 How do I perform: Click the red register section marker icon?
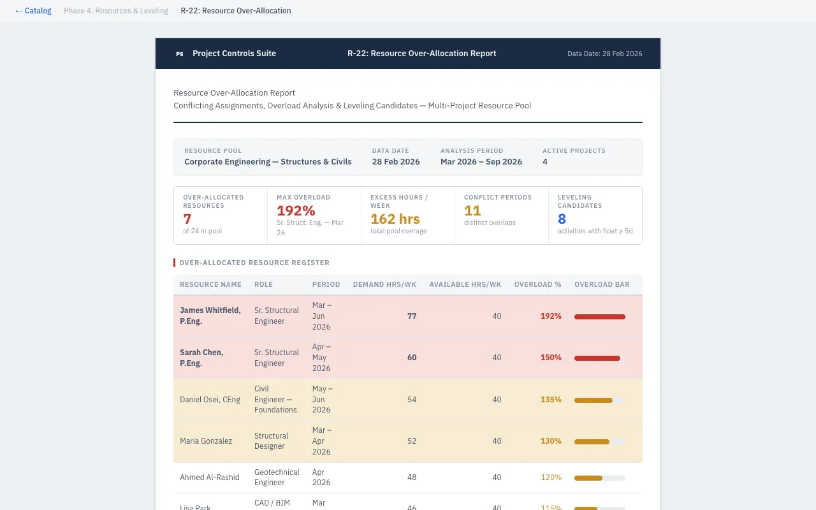(175, 263)
